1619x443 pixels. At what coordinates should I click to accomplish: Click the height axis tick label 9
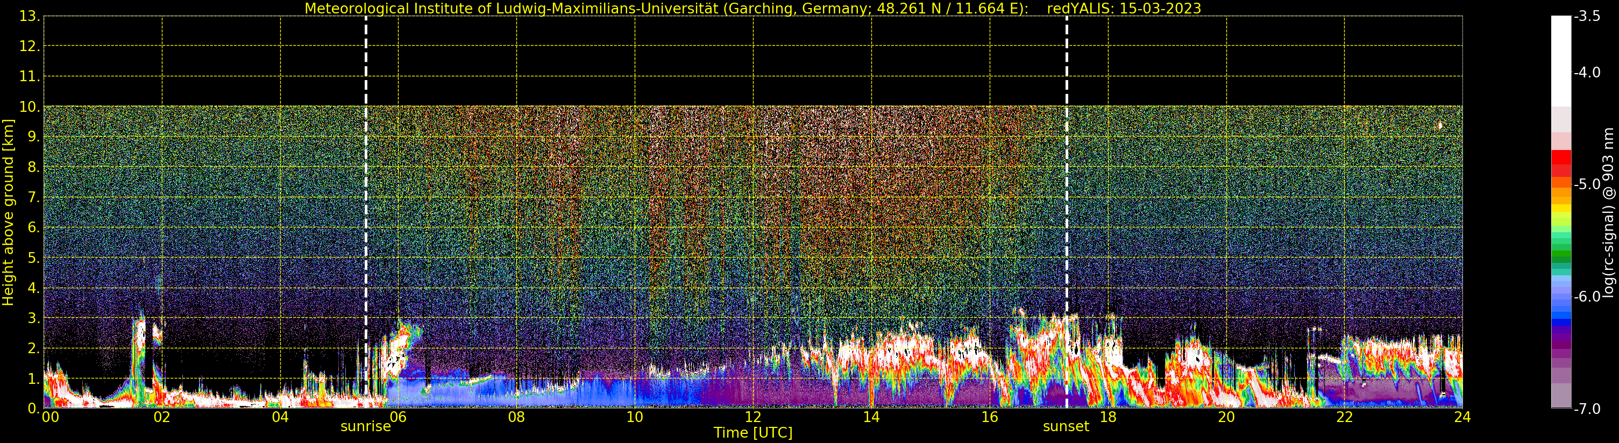[x=33, y=137]
